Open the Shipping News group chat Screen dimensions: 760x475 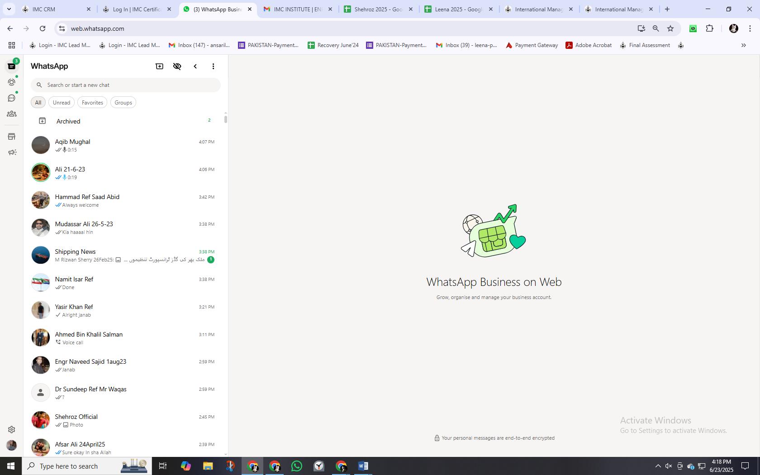(123, 255)
